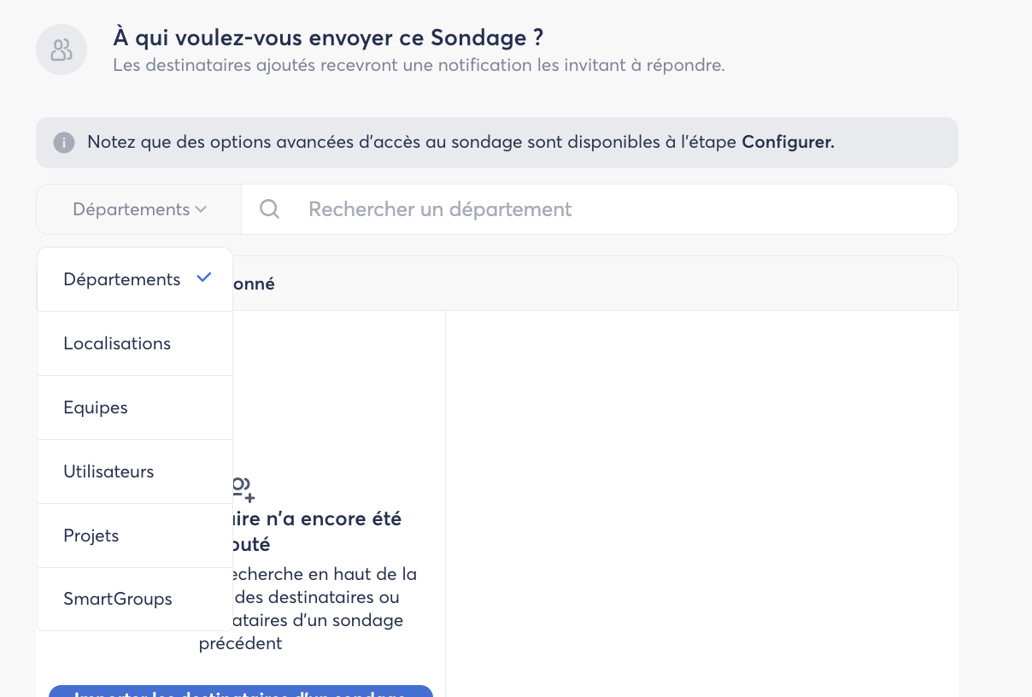1032x697 pixels.
Task: Choose SmartGroups from the dropdown list
Action: [x=118, y=599]
